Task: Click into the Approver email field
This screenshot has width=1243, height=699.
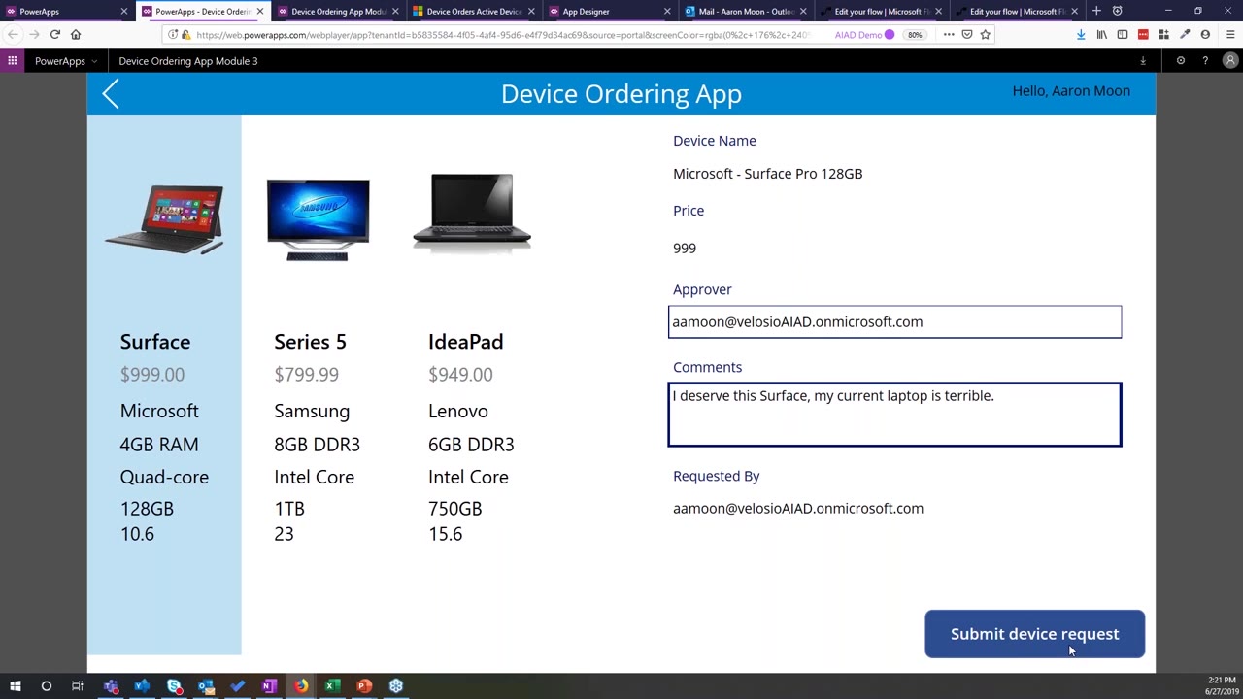Action: pos(894,322)
